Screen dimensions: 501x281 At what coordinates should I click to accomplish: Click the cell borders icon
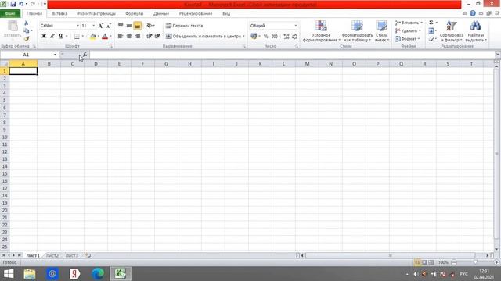[77, 37]
